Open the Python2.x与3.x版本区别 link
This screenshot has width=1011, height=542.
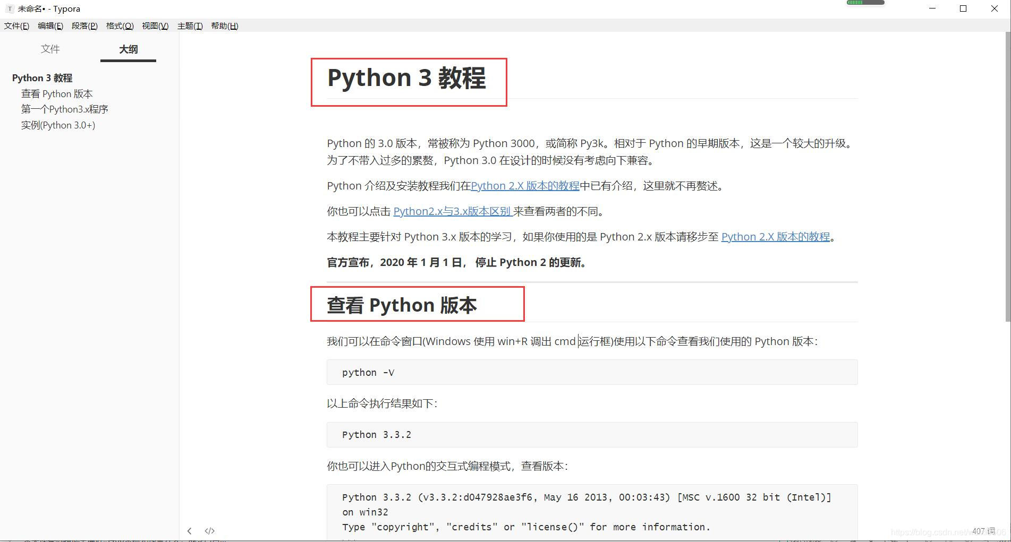pos(453,211)
